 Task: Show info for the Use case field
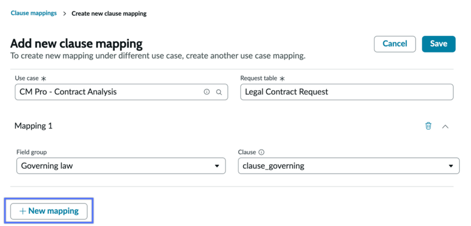point(207,92)
